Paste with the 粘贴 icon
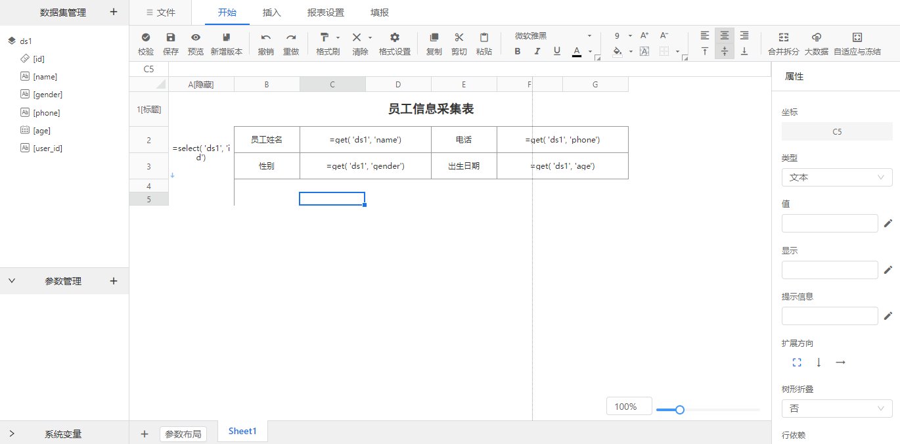 (484, 37)
